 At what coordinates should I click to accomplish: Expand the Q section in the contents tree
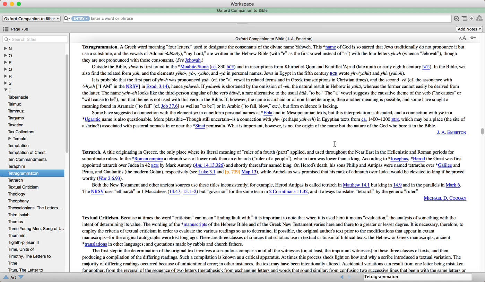pyautogui.click(x=6, y=69)
